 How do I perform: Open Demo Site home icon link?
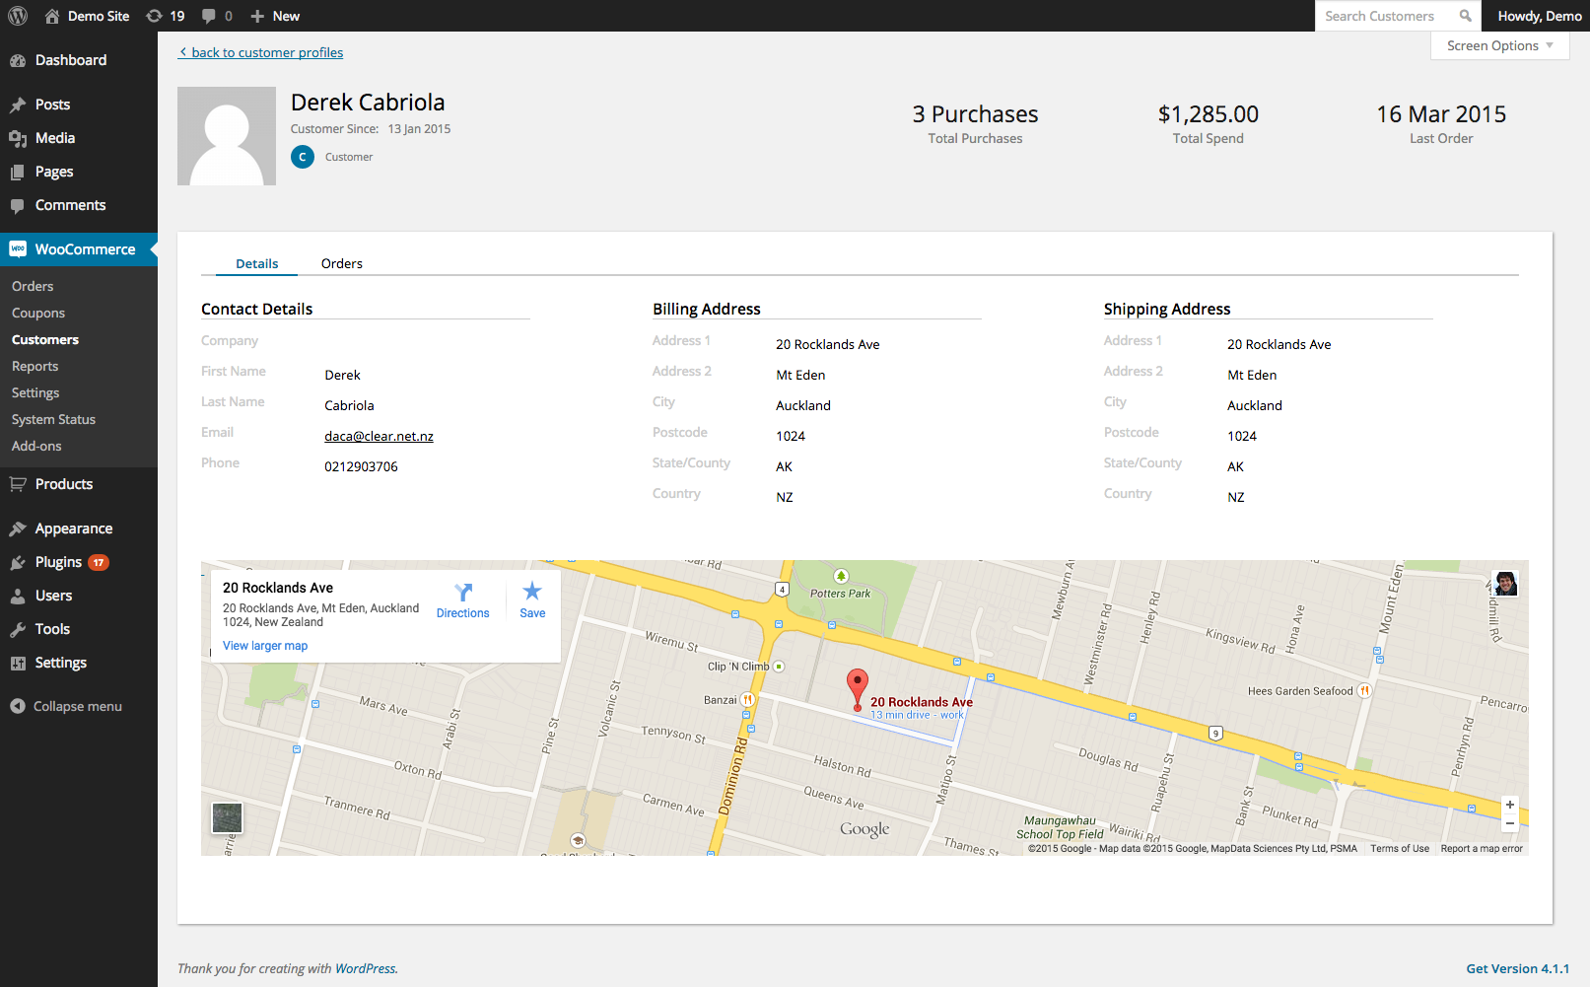[52, 16]
